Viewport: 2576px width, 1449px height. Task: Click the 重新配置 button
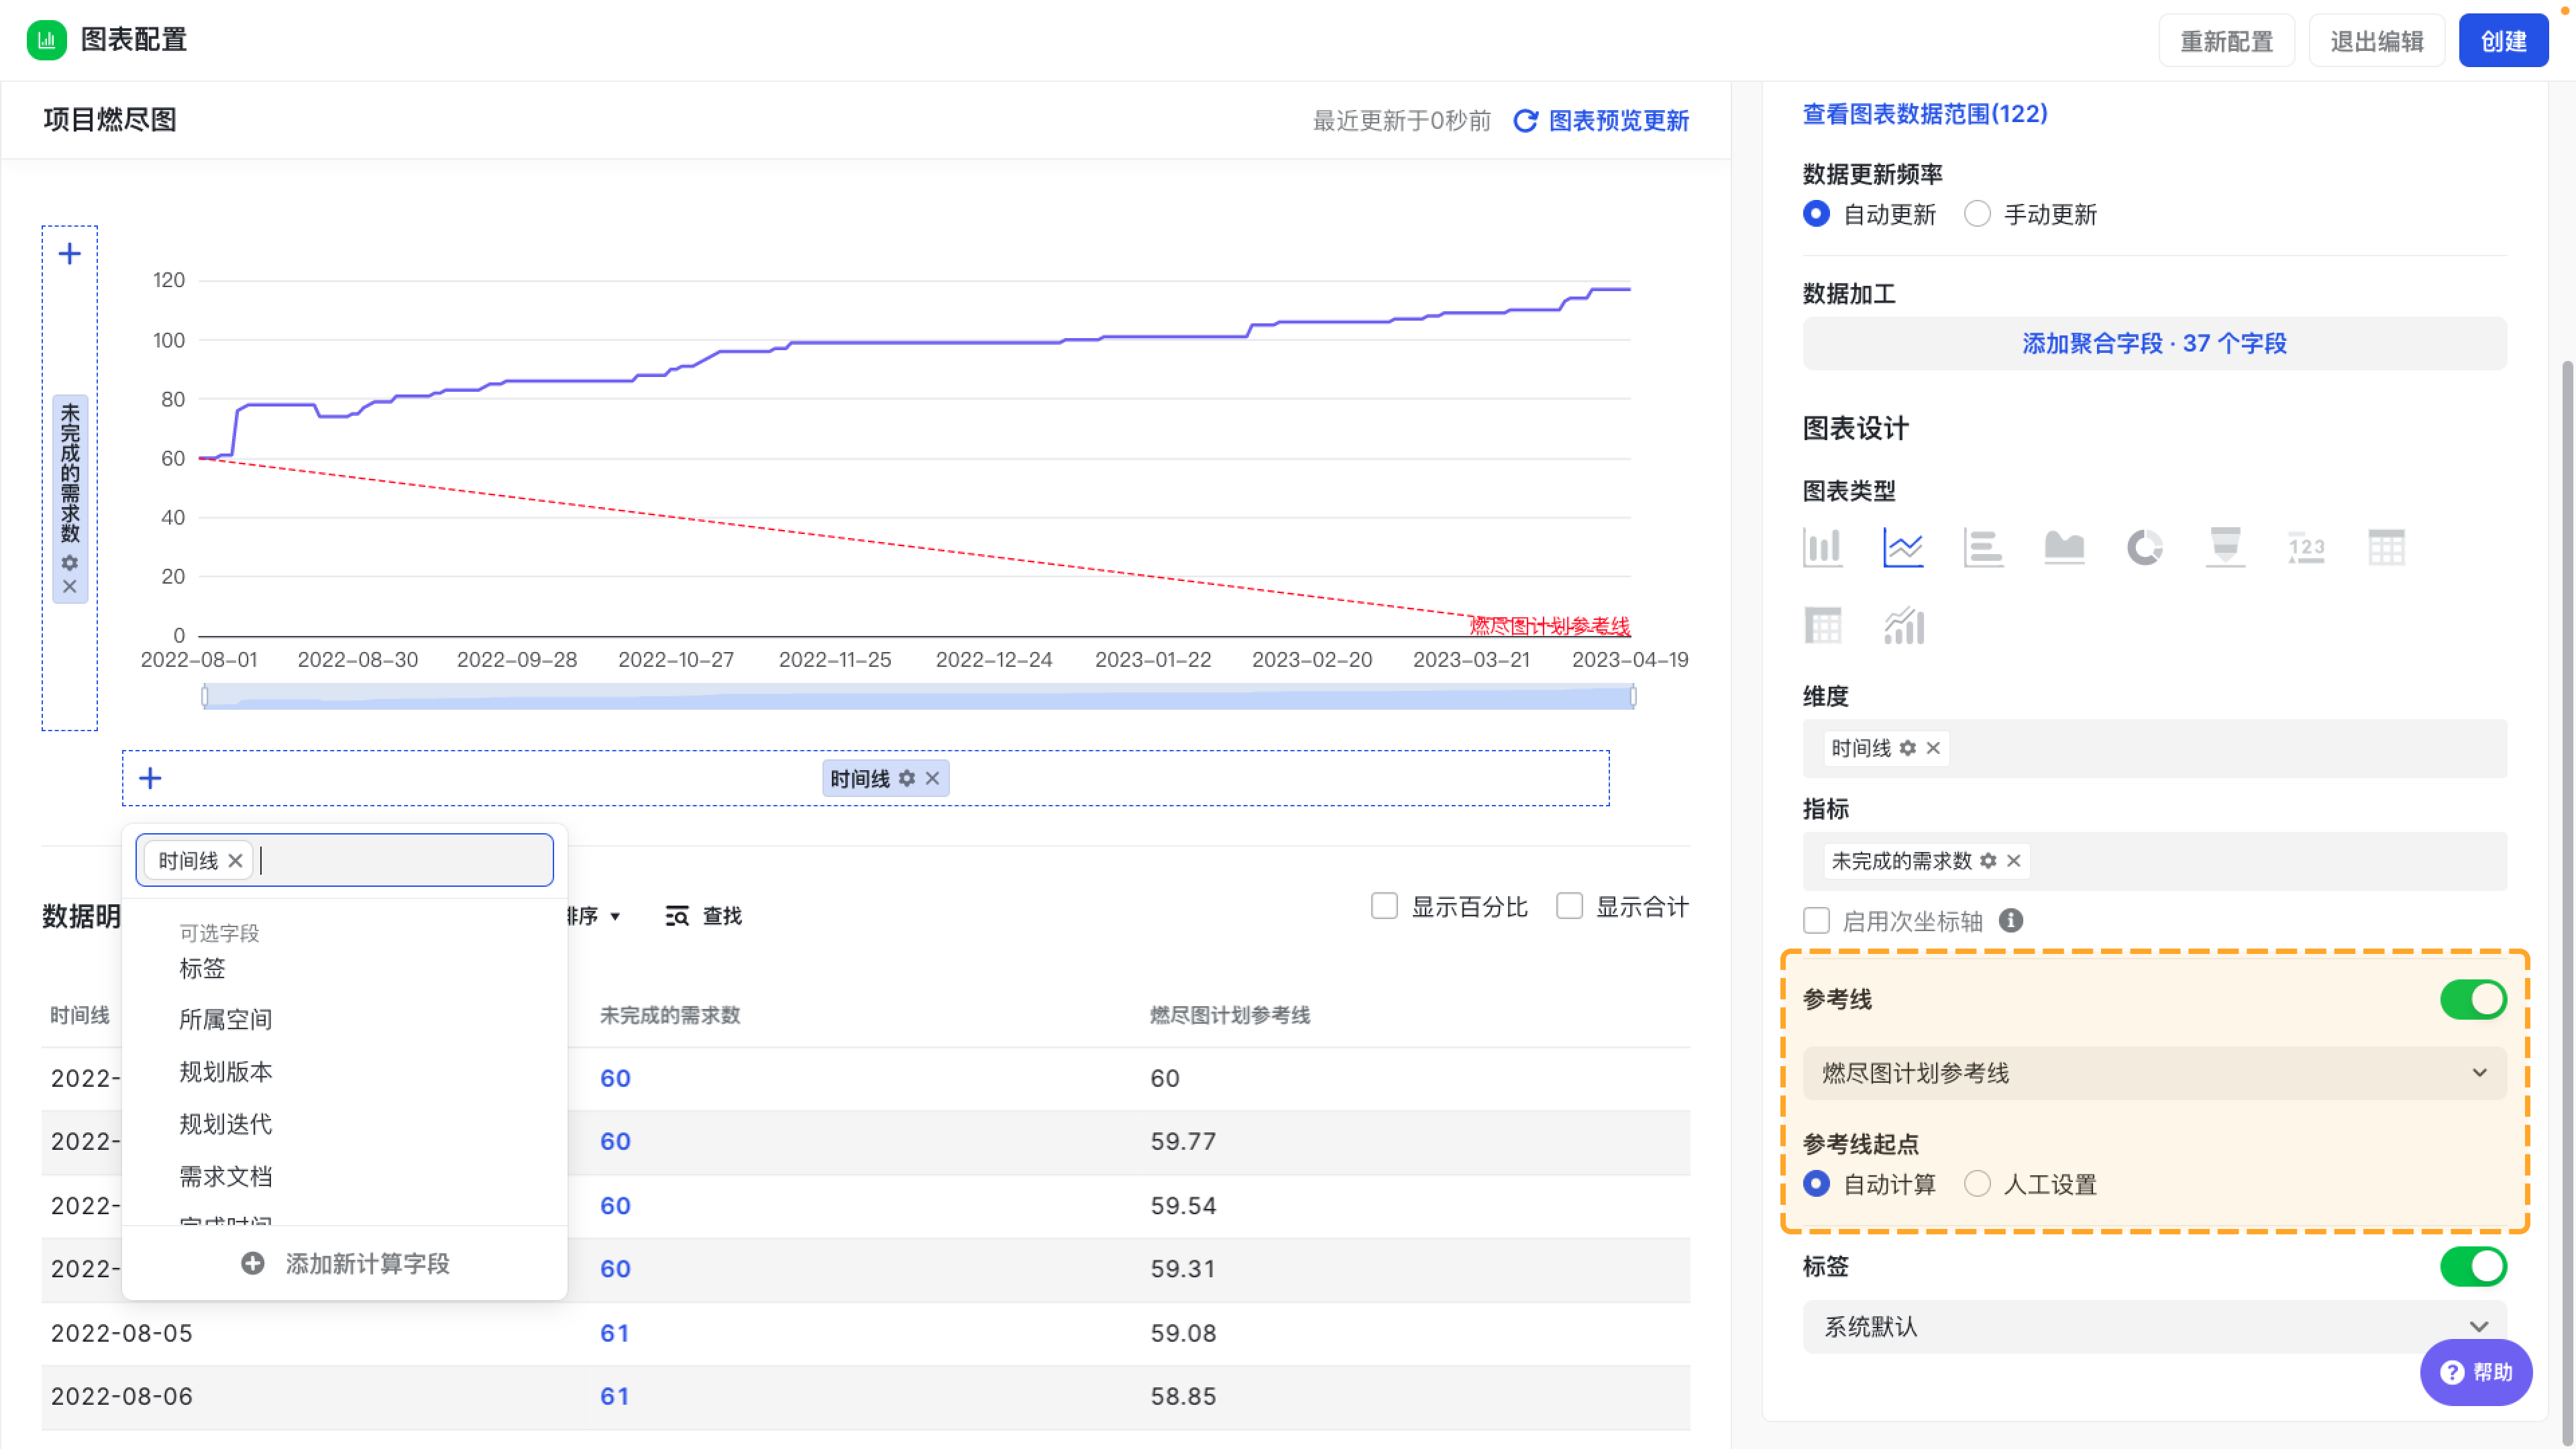coord(2226,41)
